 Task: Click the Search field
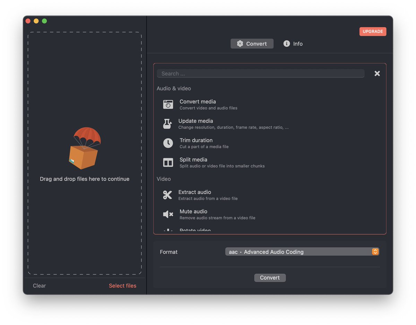click(x=261, y=74)
